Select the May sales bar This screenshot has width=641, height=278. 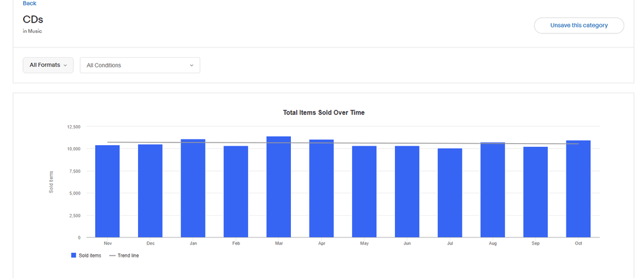[364, 192]
